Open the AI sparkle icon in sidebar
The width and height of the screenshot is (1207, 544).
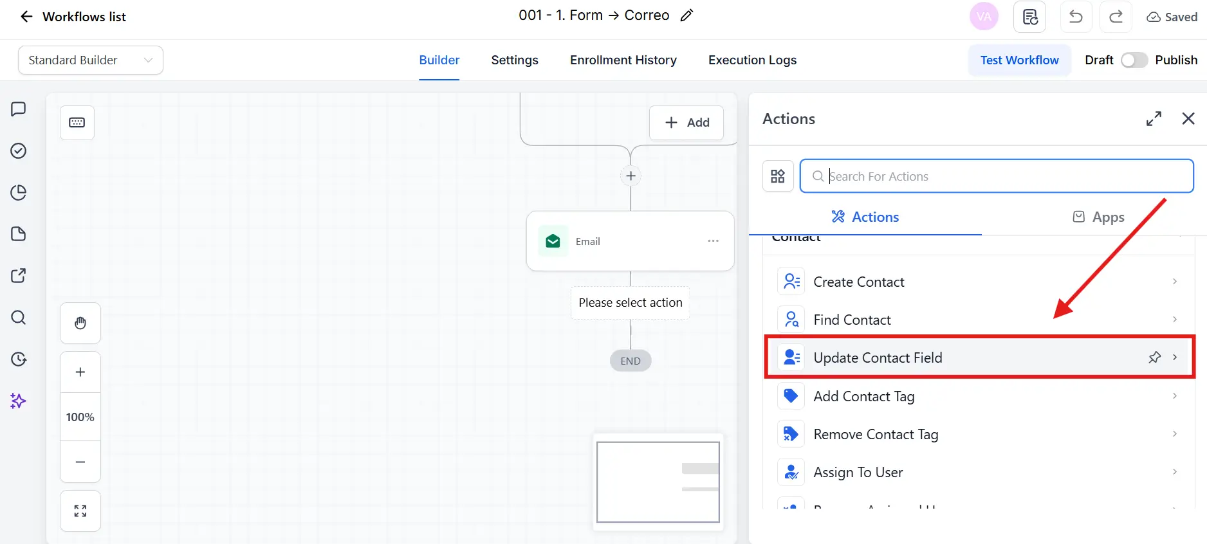click(x=19, y=401)
